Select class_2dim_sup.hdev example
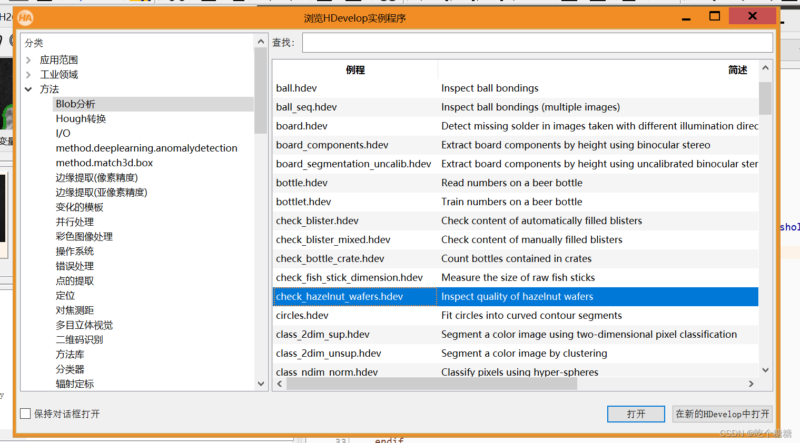Image resolution: width=800 pixels, height=443 pixels. (516, 335)
